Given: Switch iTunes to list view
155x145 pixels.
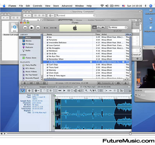Looking at the screenshot, I should point(94,27).
